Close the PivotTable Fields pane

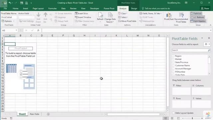[x=209, y=38]
